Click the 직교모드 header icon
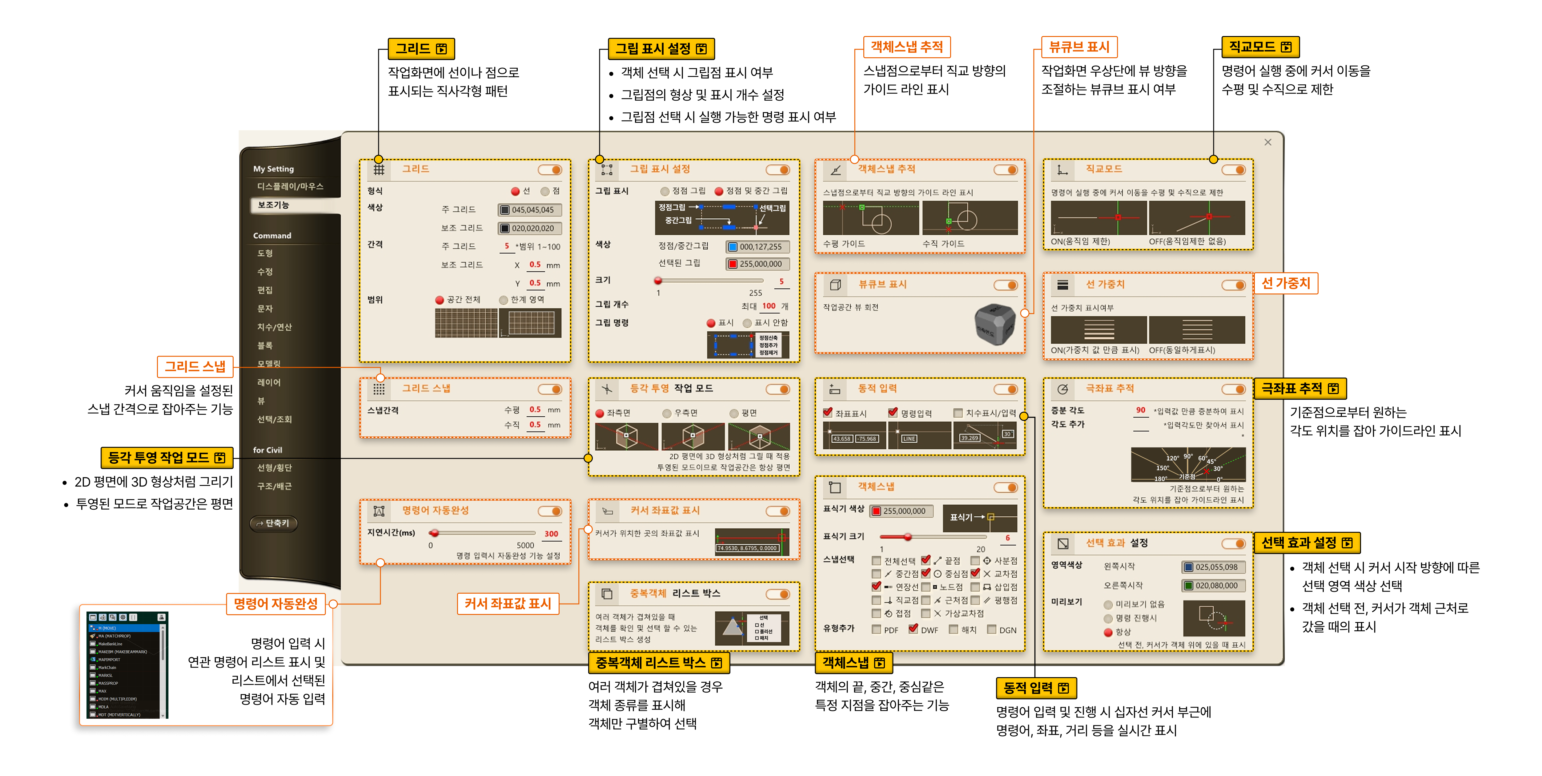This screenshot has width=1542, height=776. click(x=1062, y=170)
